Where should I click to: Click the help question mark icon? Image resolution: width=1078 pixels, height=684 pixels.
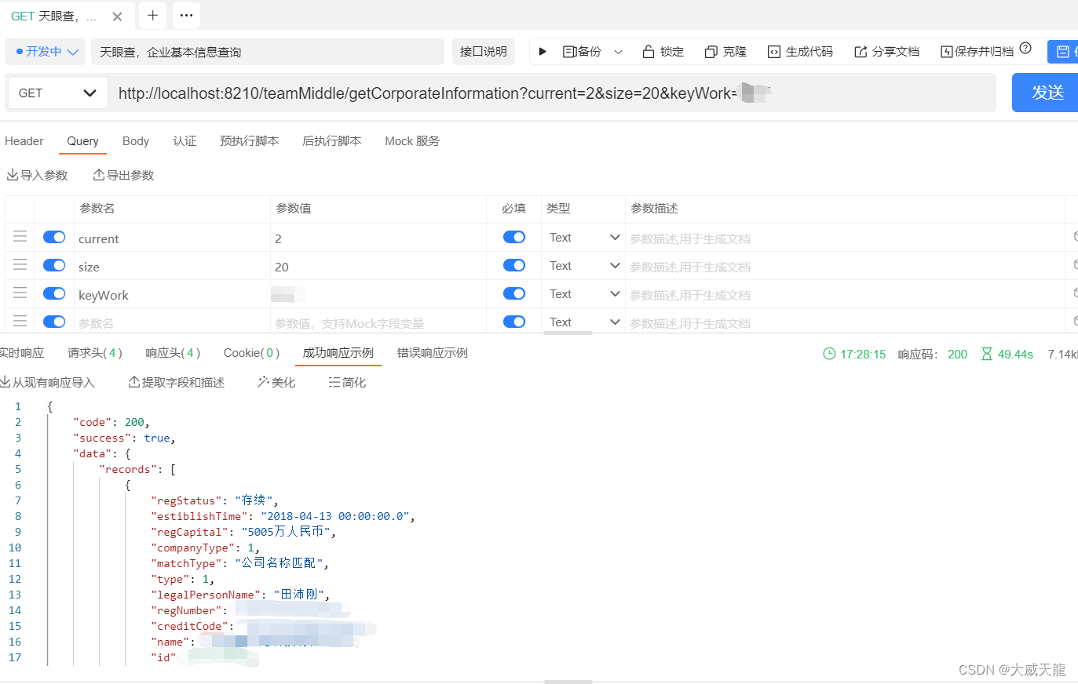(x=1025, y=49)
